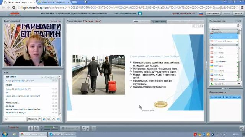245x137 pixels.
Task: Select the натали user with US flag
Action: 224,80
